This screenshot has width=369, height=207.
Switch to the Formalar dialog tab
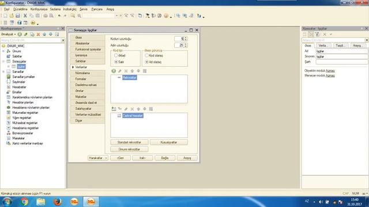point(88,79)
